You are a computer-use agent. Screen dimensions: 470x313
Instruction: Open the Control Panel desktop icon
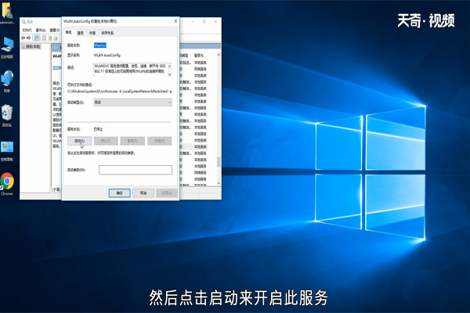(7, 151)
